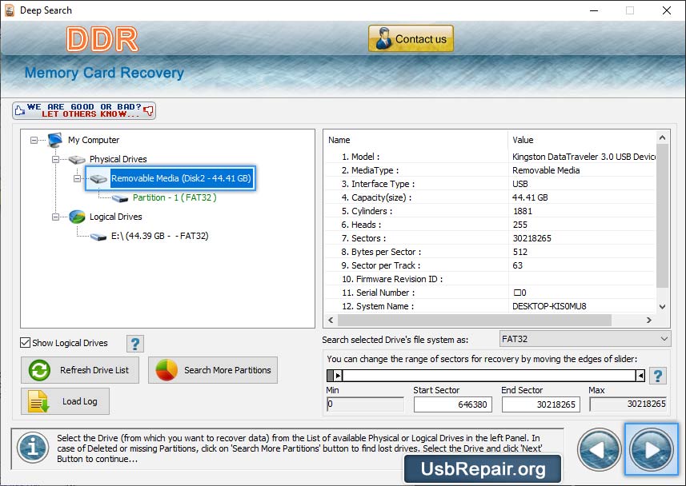Click the Logical Drives pie-chart icon
This screenshot has height=486, width=686.
pyautogui.click(x=77, y=217)
